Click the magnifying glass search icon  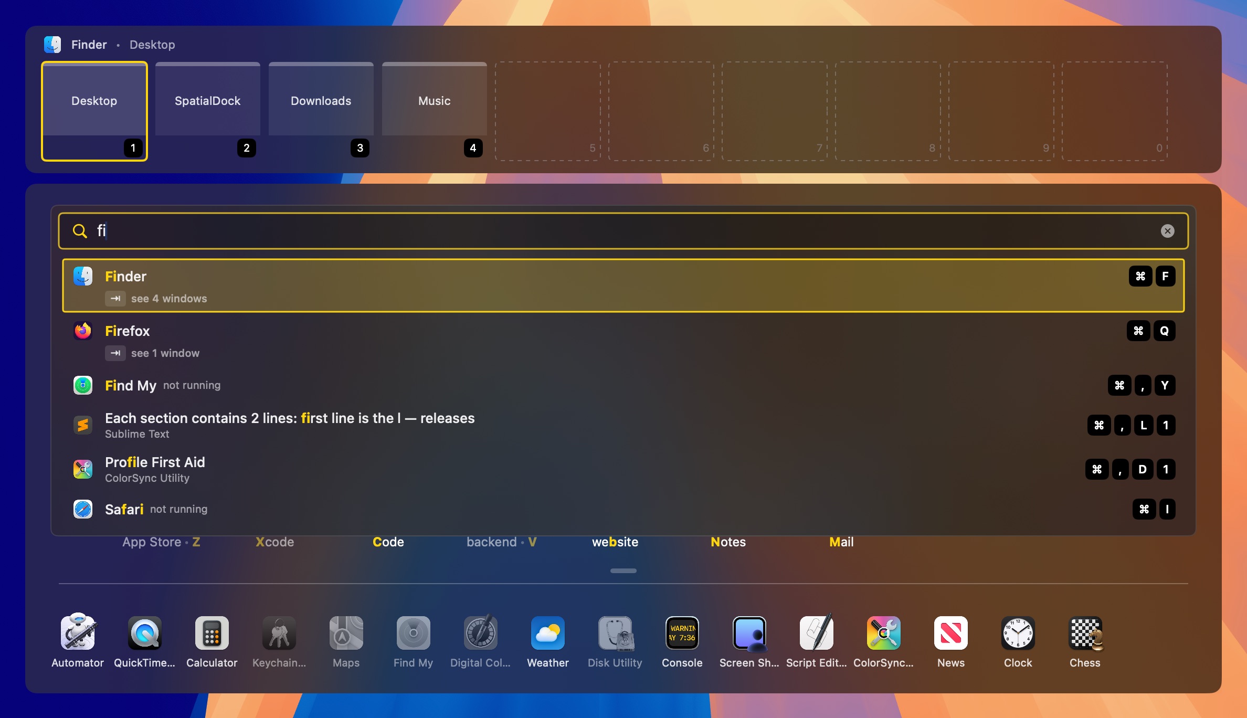(x=80, y=231)
